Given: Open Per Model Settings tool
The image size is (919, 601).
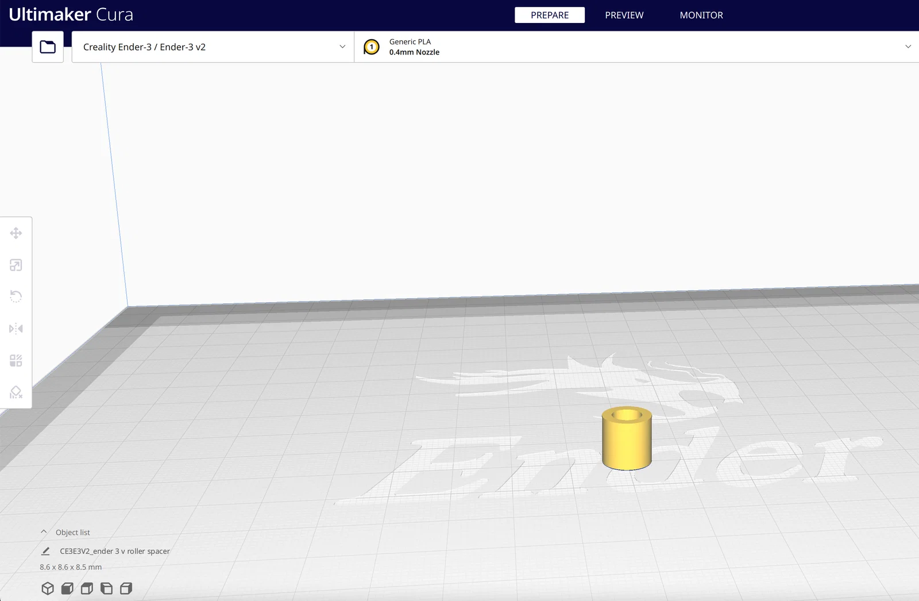Looking at the screenshot, I should tap(16, 361).
